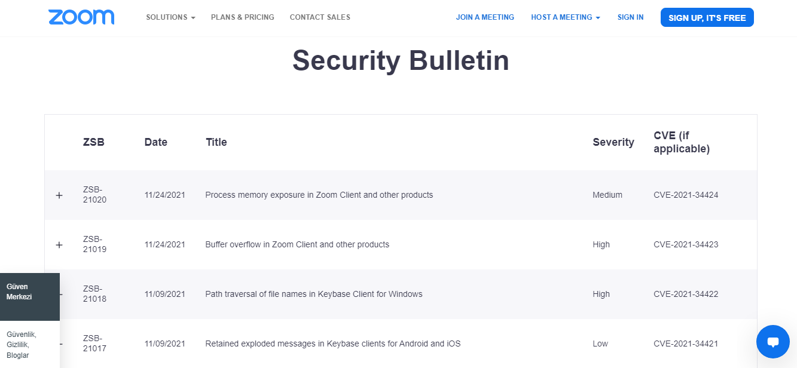
Task: Click the Zoom logo
Action: [x=81, y=17]
